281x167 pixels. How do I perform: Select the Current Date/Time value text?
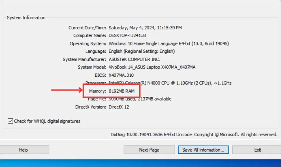coord(145,28)
